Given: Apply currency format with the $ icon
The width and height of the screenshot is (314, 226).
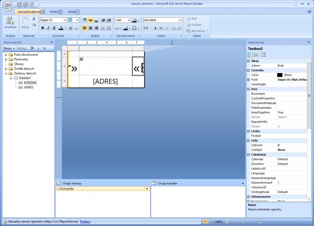Looking at the screenshot, I should click(155, 28).
